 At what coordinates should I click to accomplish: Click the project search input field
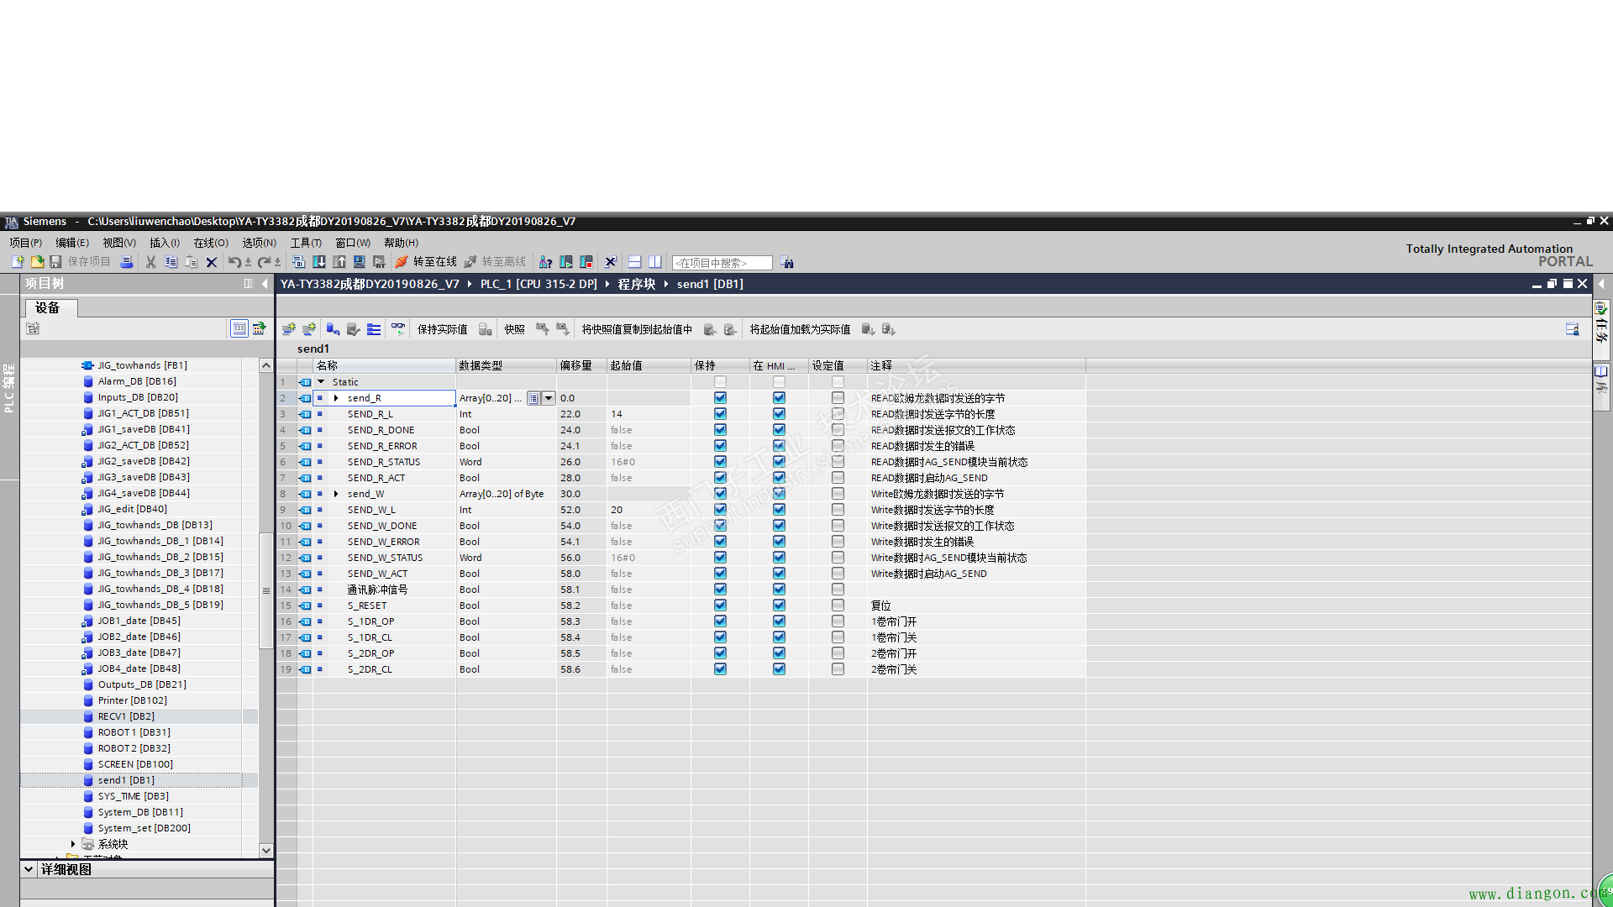pos(722,263)
